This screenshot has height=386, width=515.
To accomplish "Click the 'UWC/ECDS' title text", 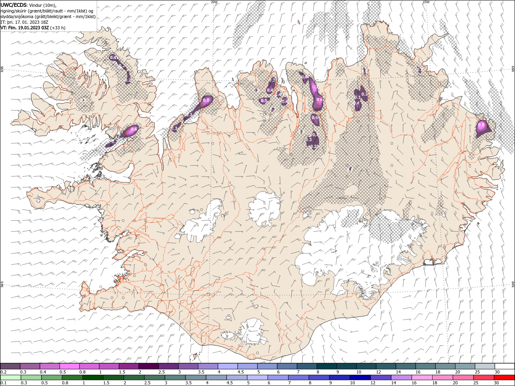I will tap(13, 5).
